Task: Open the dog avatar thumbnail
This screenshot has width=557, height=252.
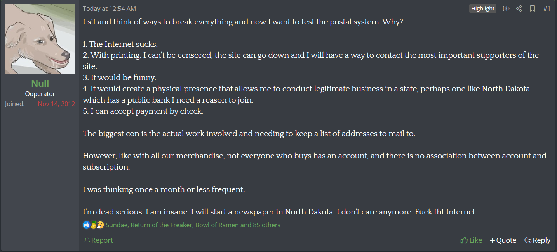Action: coord(40,39)
